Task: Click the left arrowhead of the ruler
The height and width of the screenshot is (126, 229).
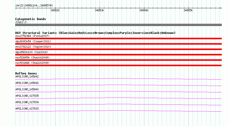Action: pyautogui.click(x=16, y=8)
